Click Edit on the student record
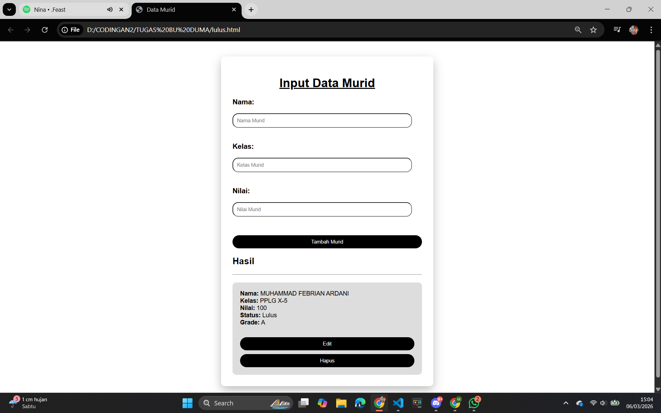 (327, 343)
